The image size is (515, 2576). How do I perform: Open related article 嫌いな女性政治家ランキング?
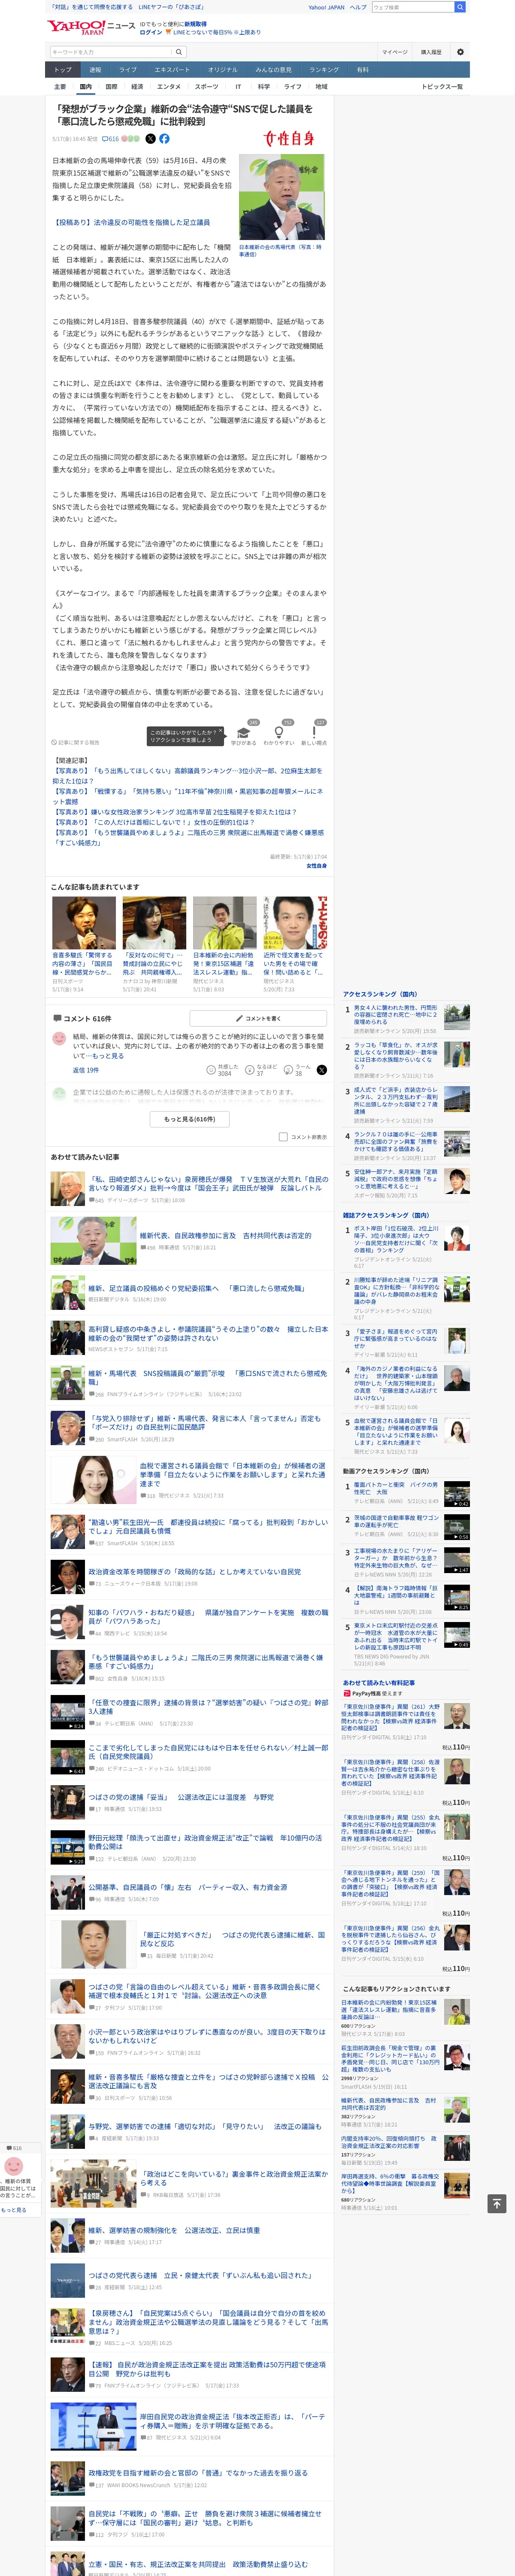click(x=175, y=812)
